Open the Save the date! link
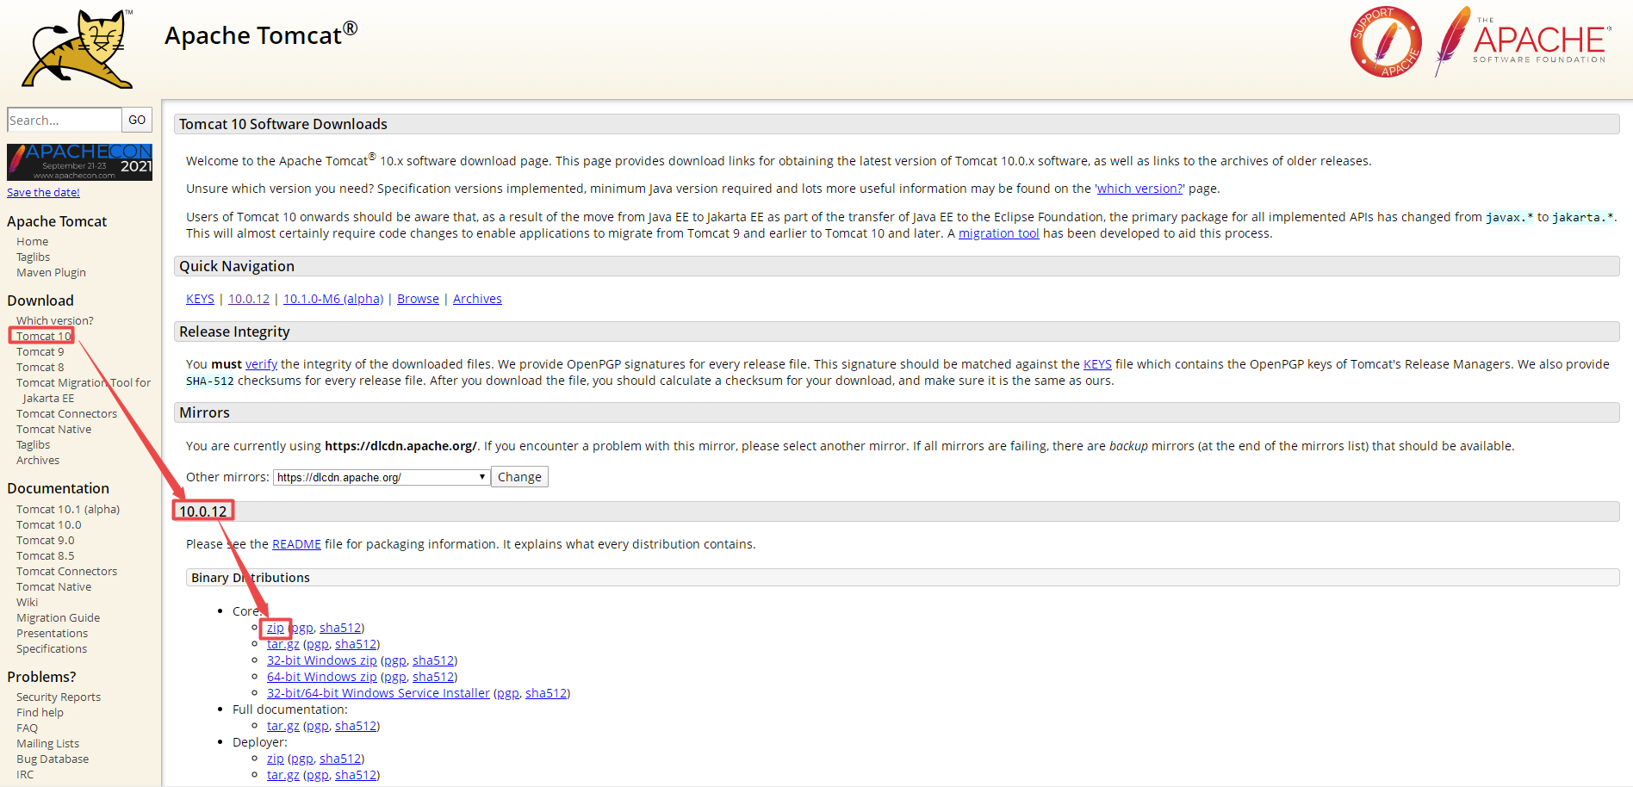The image size is (1633, 787). (x=43, y=193)
